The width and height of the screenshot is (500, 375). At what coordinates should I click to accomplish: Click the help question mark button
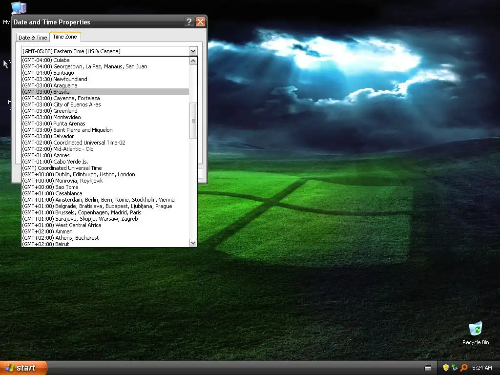(x=189, y=21)
